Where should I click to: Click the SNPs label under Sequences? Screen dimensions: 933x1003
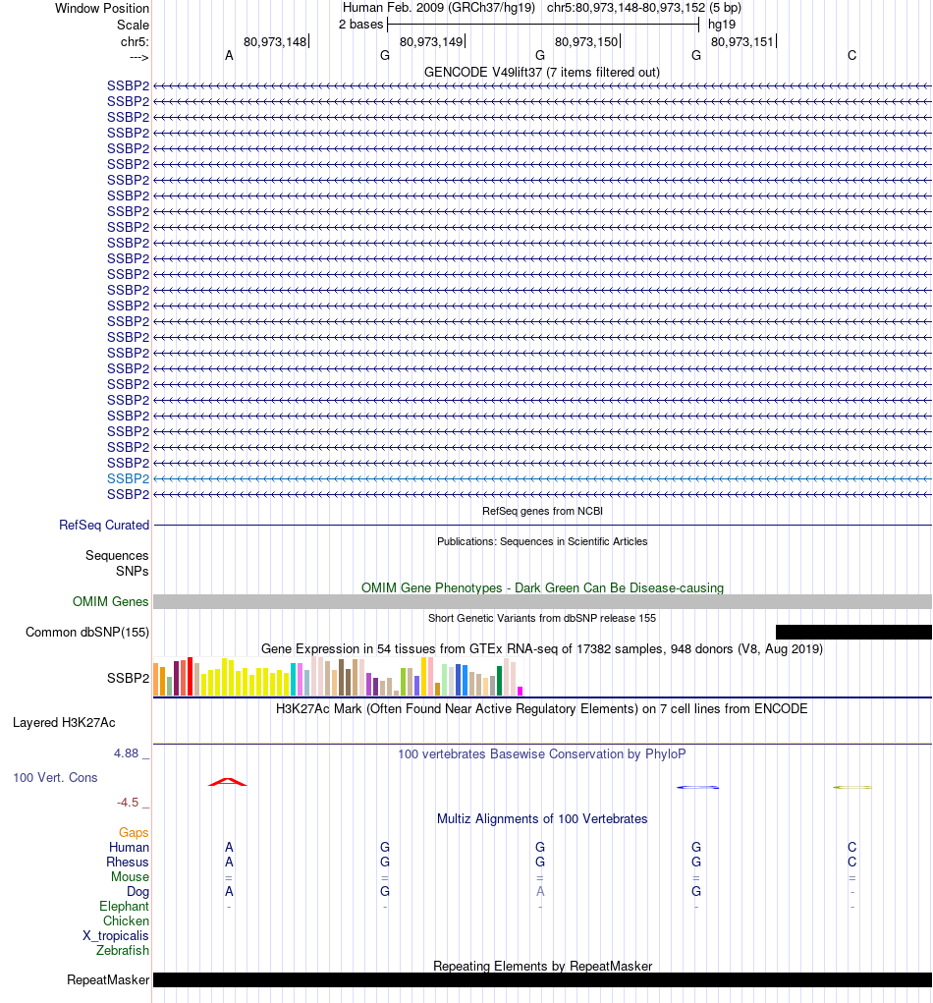(x=133, y=571)
